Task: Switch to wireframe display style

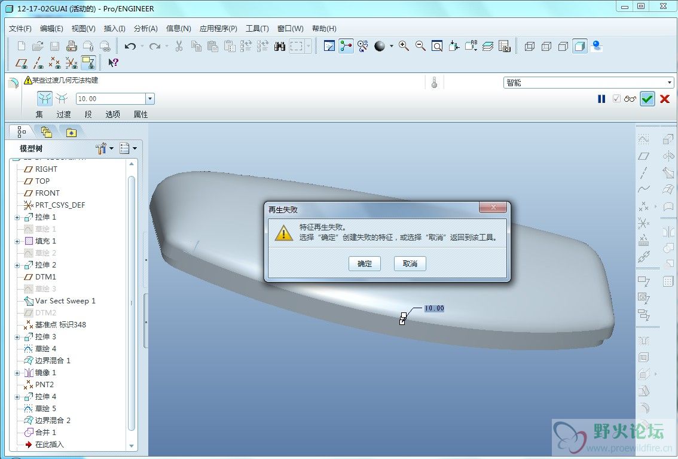Action: (x=530, y=46)
